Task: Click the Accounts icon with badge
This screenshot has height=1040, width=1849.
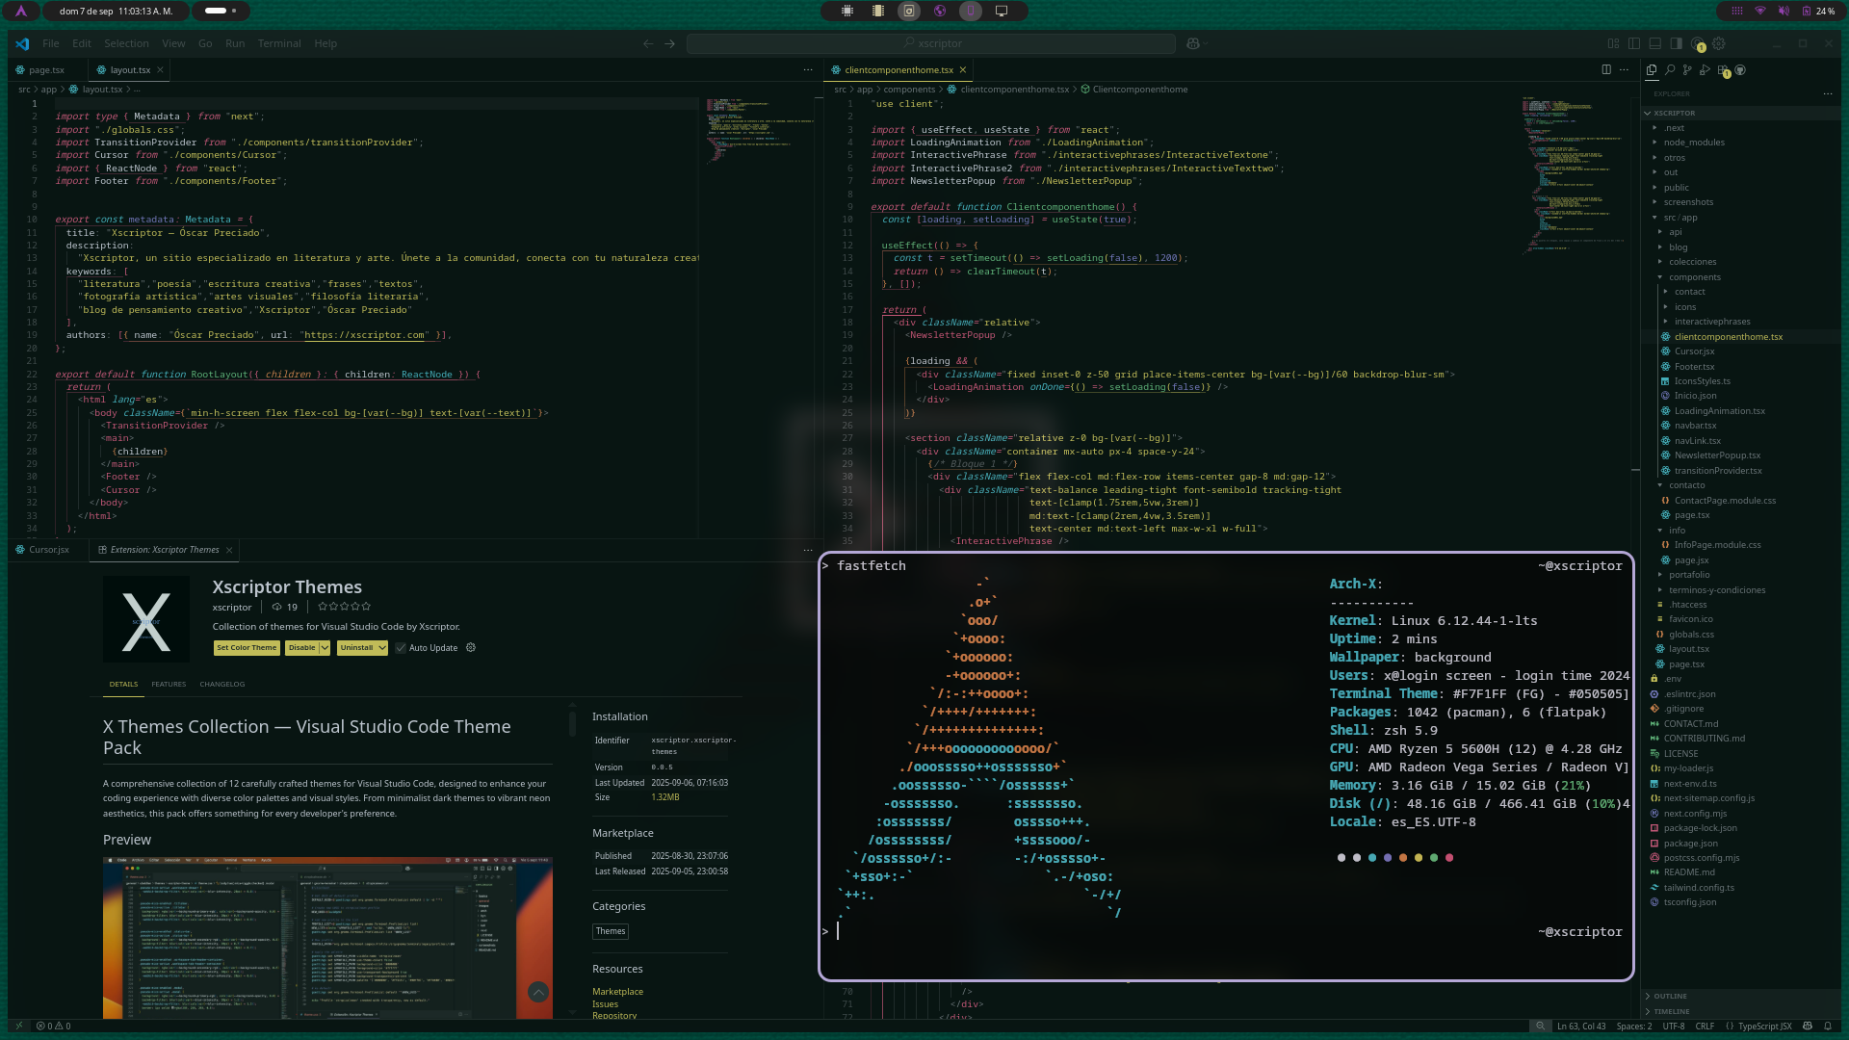Action: pyautogui.click(x=1698, y=43)
